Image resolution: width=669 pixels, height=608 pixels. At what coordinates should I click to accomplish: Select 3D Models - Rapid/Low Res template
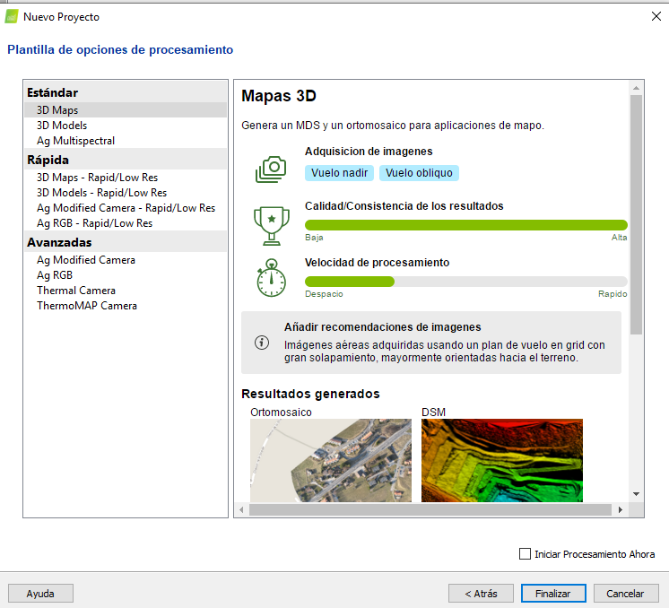click(126, 193)
